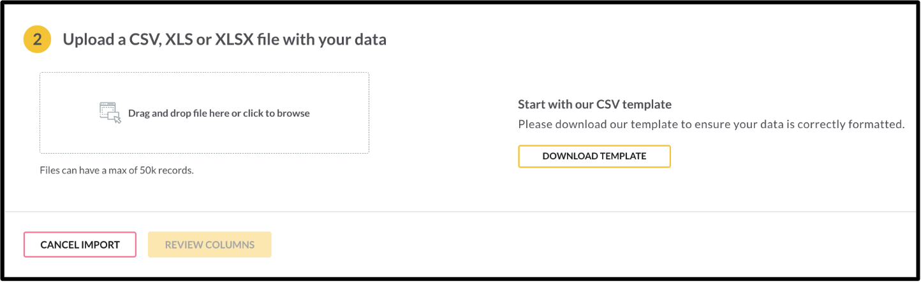
Task: Click the 'Please download our template' description text
Action: click(x=711, y=124)
